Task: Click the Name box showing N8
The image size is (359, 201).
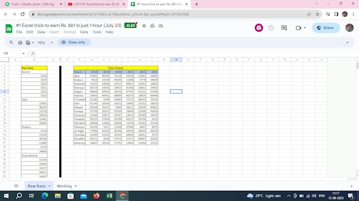Action: pos(12,53)
